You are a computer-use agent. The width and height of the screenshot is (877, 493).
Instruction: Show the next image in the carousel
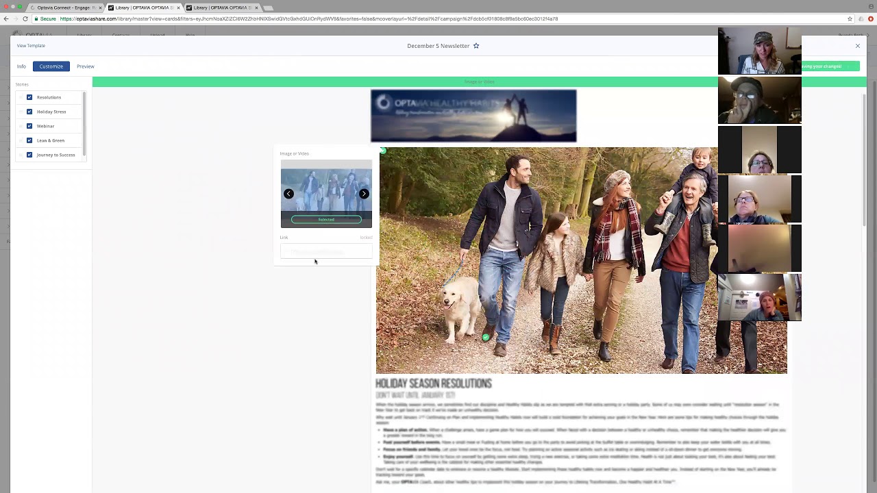coord(364,194)
